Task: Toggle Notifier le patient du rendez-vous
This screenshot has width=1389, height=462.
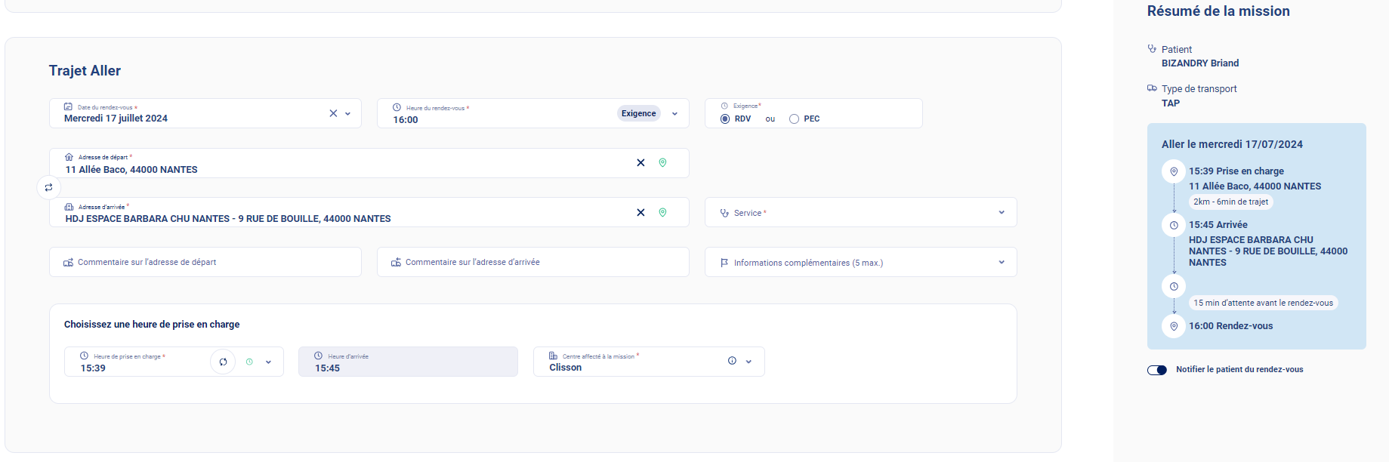Action: click(x=1157, y=370)
